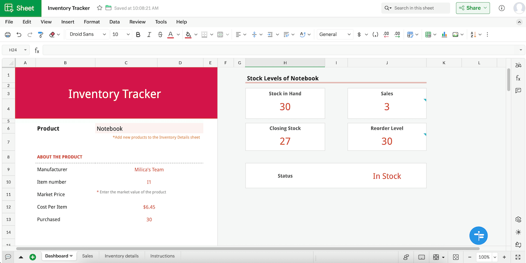Collapse the toolbar using the chevron

pyautogui.click(x=519, y=21)
